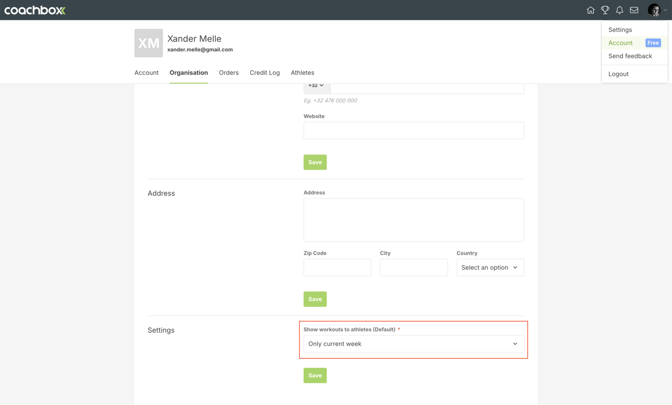Expand the Show workouts to athletes dropdown
This screenshot has width=672, height=405.
pyautogui.click(x=413, y=344)
